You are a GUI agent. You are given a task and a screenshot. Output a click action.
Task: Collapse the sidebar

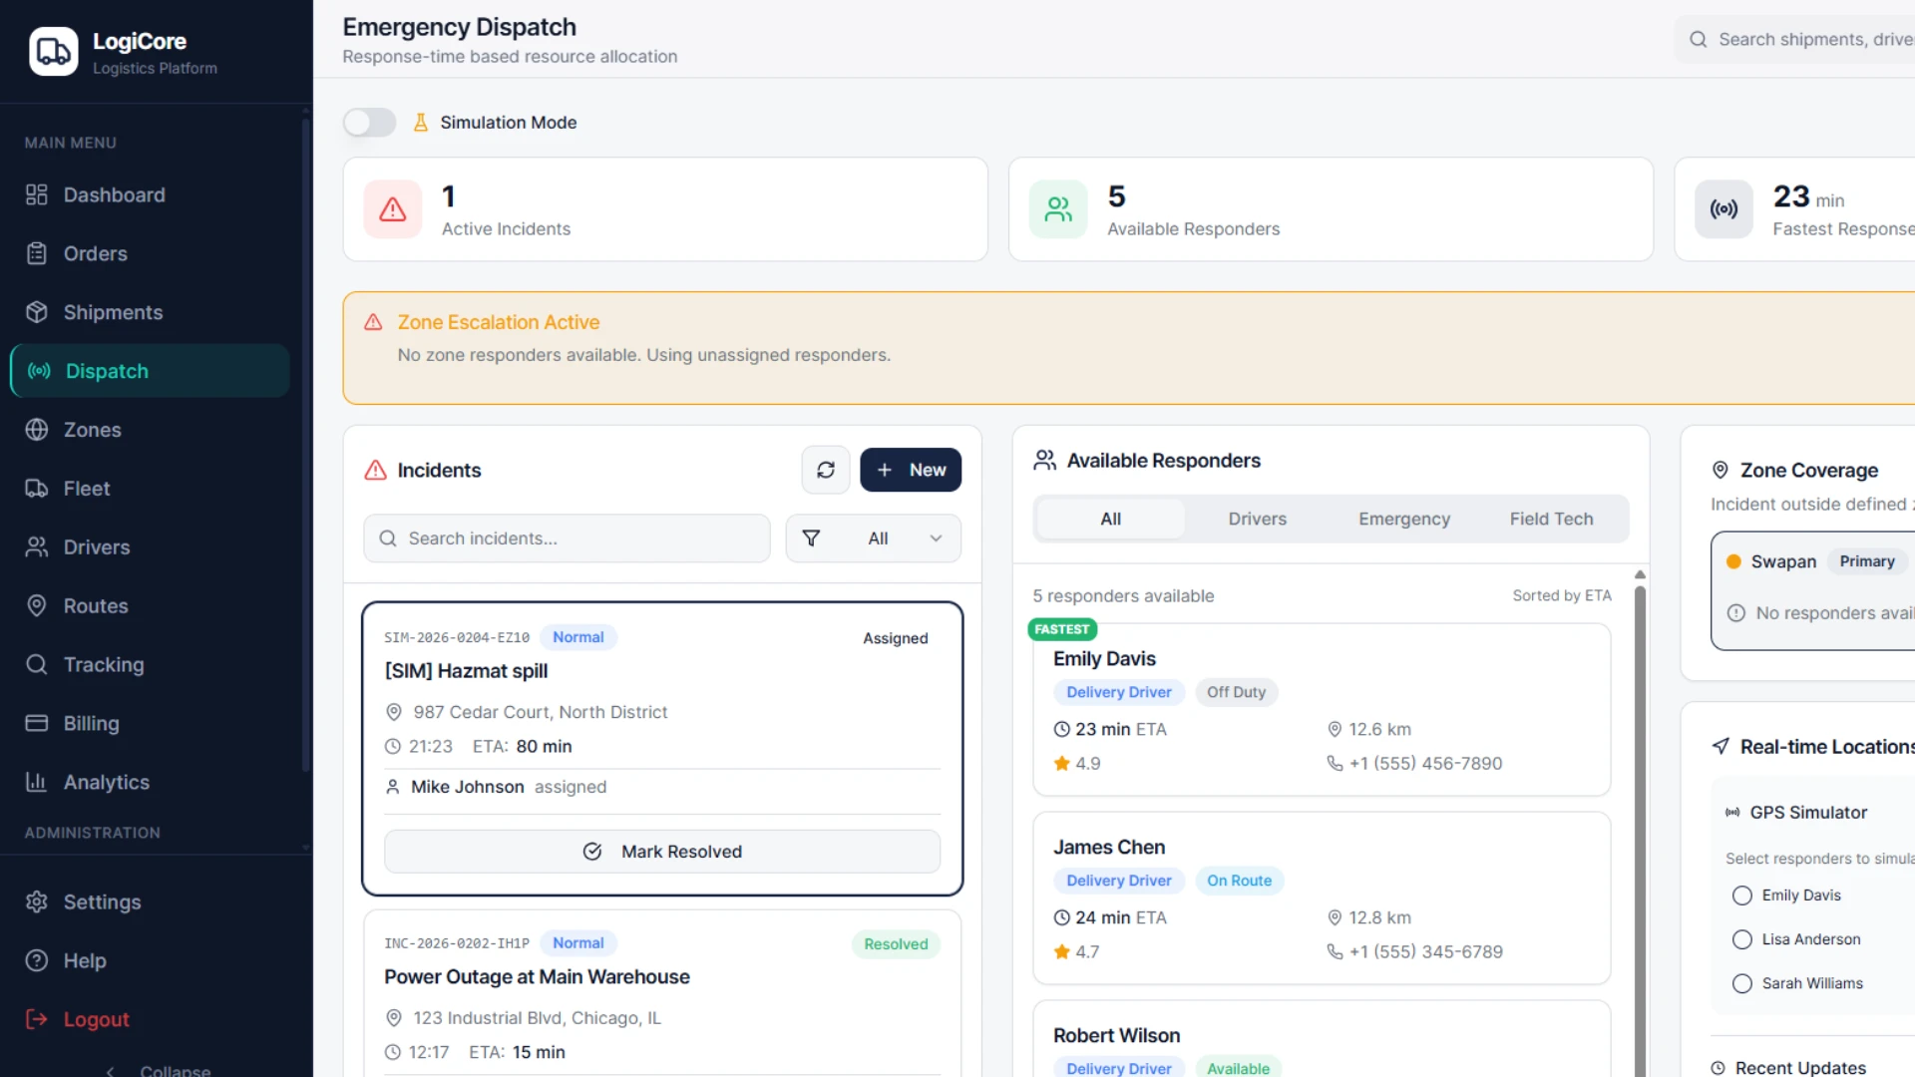pyautogui.click(x=157, y=1069)
